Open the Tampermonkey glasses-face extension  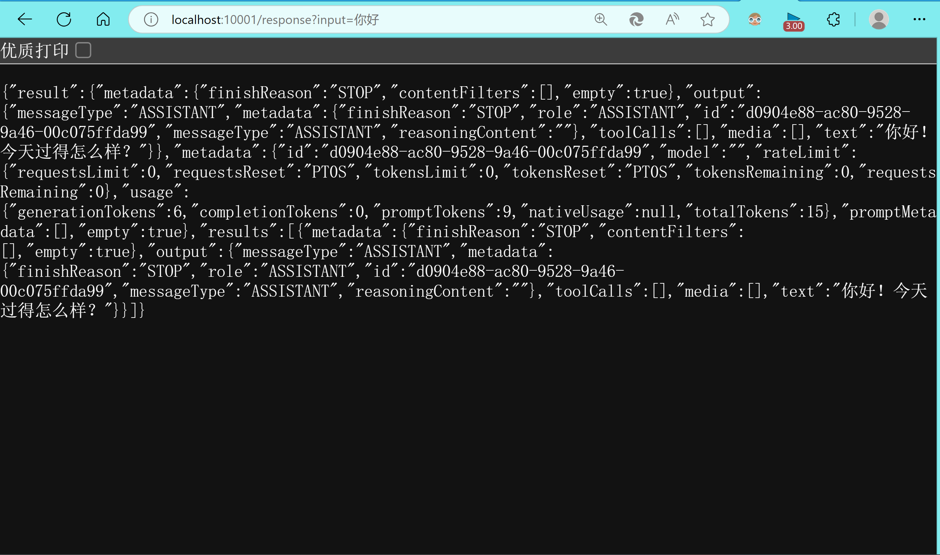click(755, 20)
